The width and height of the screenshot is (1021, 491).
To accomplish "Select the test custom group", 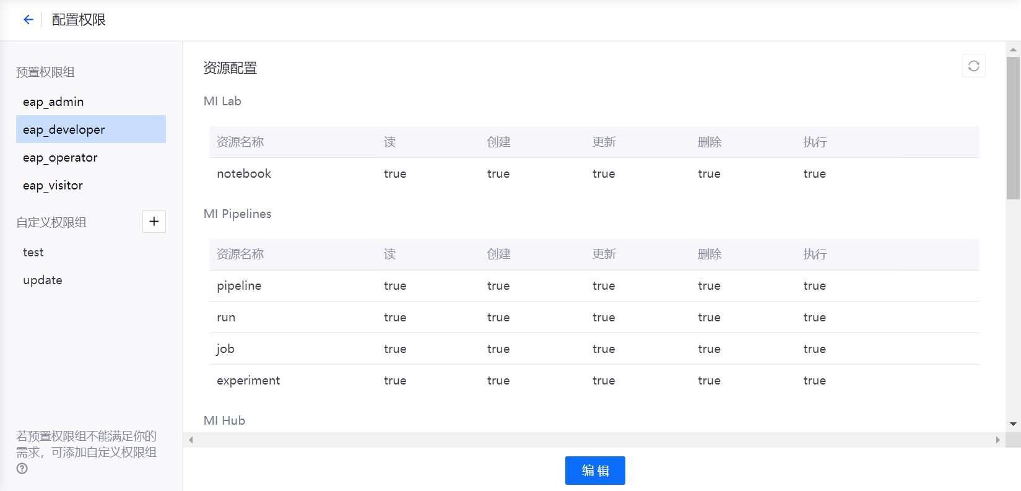I will tap(91, 252).
